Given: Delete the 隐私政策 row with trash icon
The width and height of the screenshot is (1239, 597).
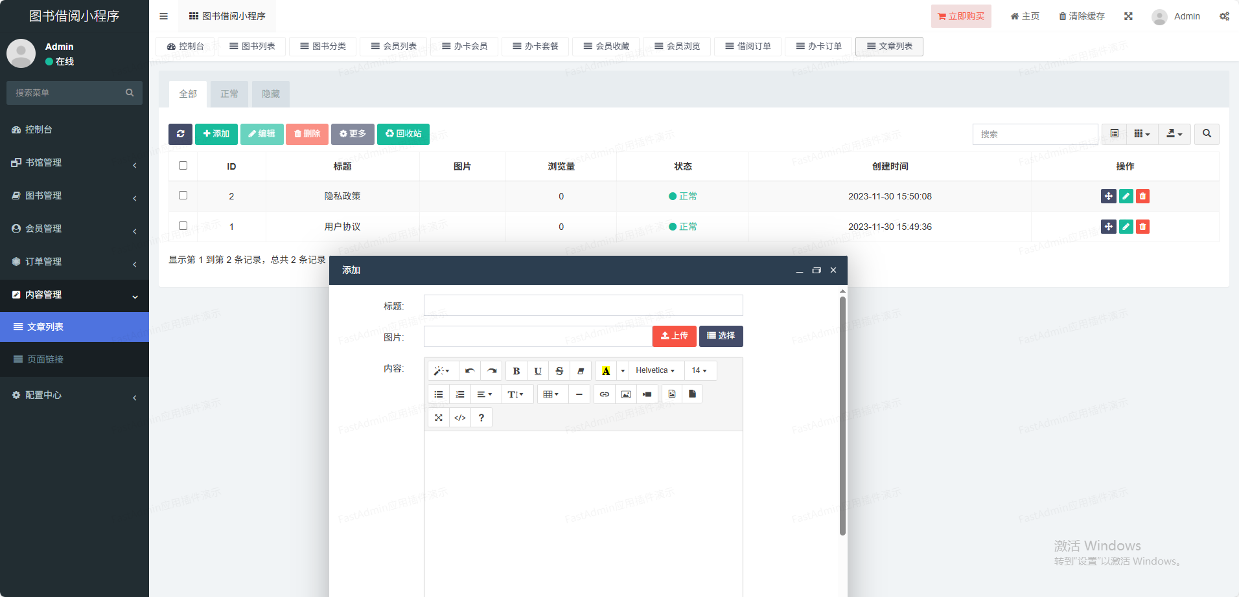Looking at the screenshot, I should pyautogui.click(x=1142, y=196).
